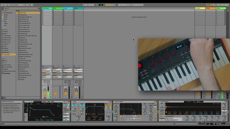The height and width of the screenshot is (129, 230).
Task: Toggle Auto Filter device activator
Action: pos(114,102)
